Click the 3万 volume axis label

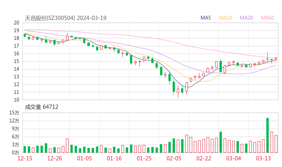coord(16,145)
